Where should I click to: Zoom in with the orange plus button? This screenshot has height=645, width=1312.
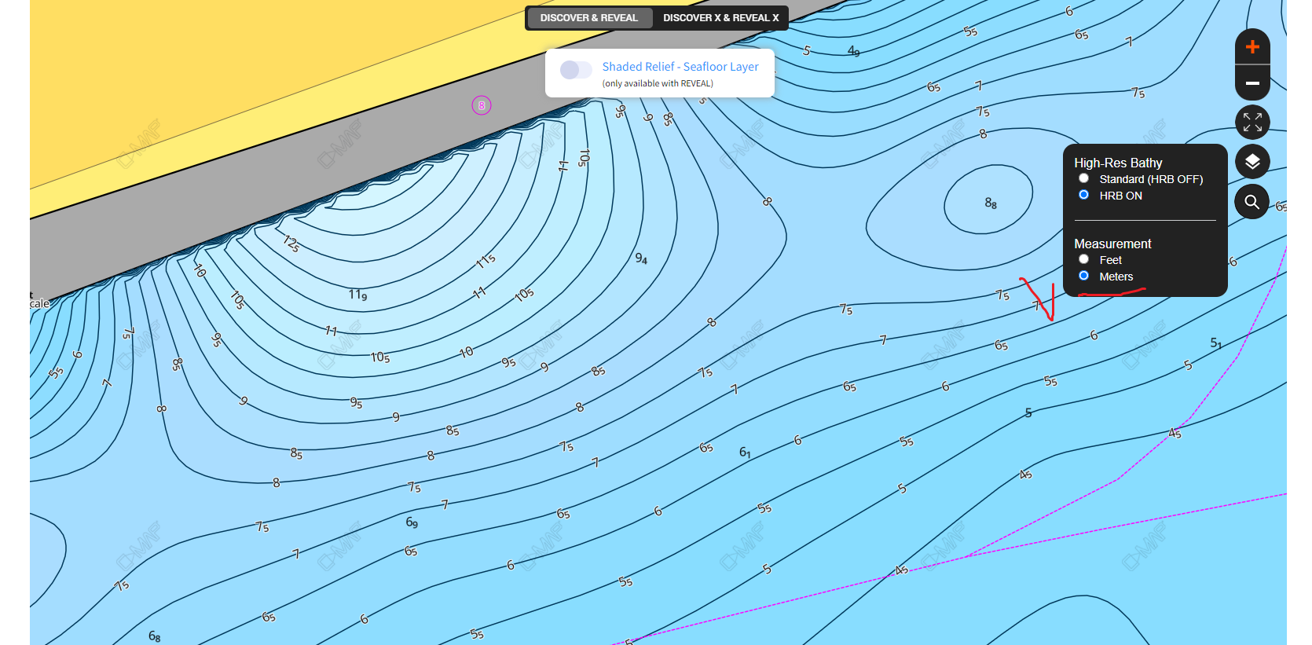[1252, 47]
